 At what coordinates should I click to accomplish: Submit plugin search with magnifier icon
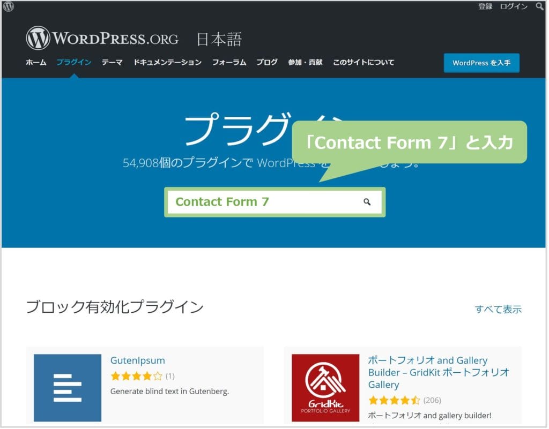coord(367,202)
